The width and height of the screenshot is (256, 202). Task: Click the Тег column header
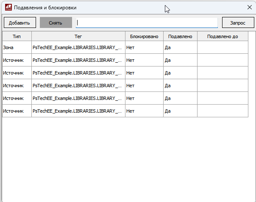click(78, 36)
